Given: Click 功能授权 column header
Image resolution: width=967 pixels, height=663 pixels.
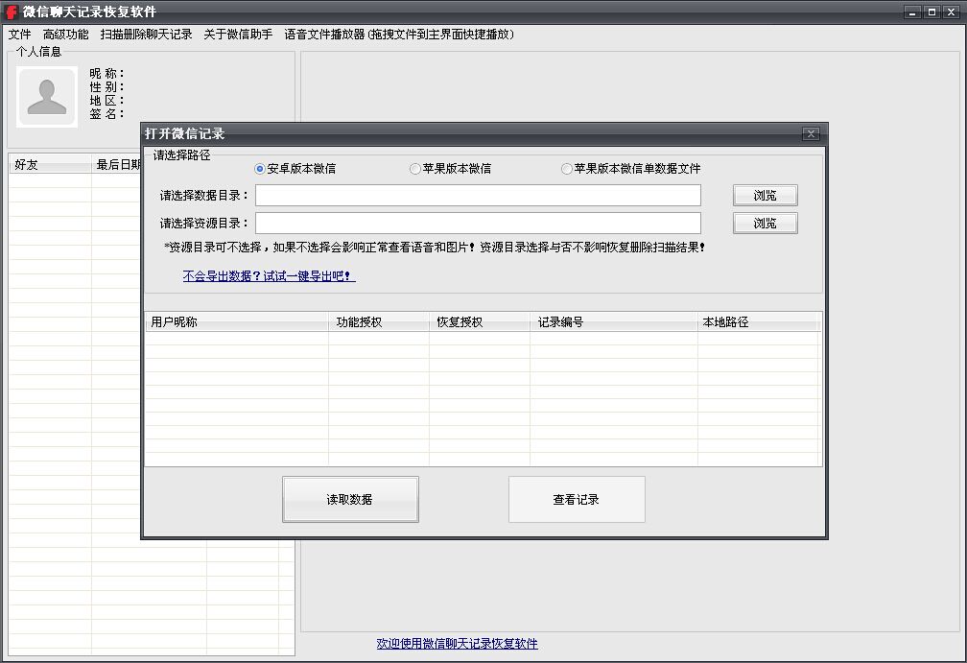Looking at the screenshot, I should pyautogui.click(x=379, y=322).
